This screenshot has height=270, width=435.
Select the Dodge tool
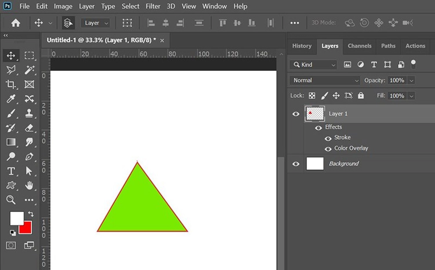point(11,157)
